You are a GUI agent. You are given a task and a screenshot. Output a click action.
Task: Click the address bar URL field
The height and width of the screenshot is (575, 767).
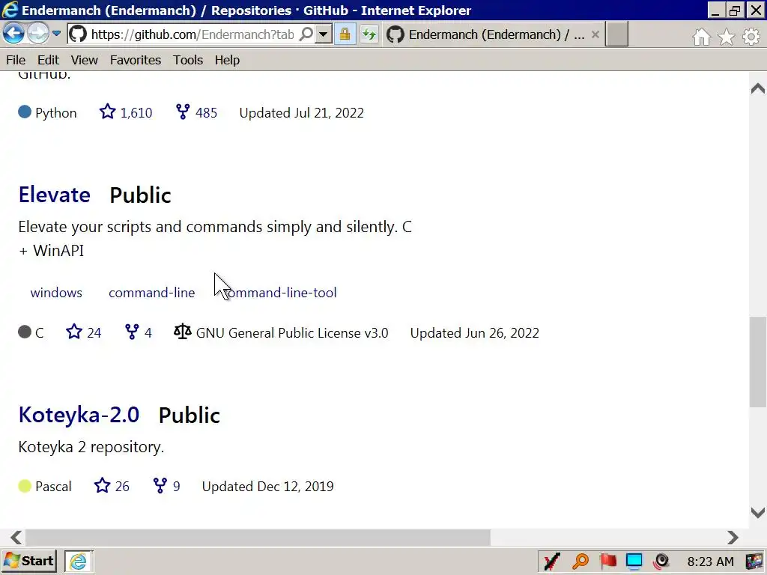[192, 34]
